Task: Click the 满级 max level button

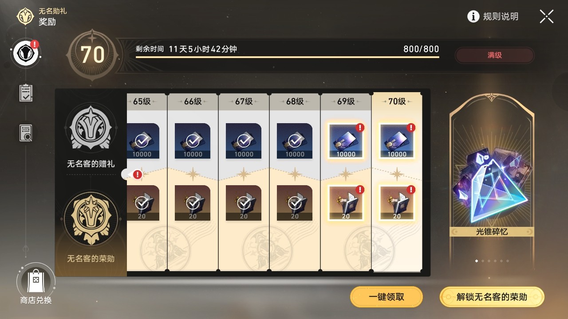Action: pyautogui.click(x=495, y=55)
